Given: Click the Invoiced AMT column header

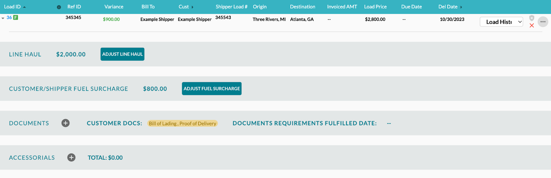Looking at the screenshot, I should [x=342, y=7].
